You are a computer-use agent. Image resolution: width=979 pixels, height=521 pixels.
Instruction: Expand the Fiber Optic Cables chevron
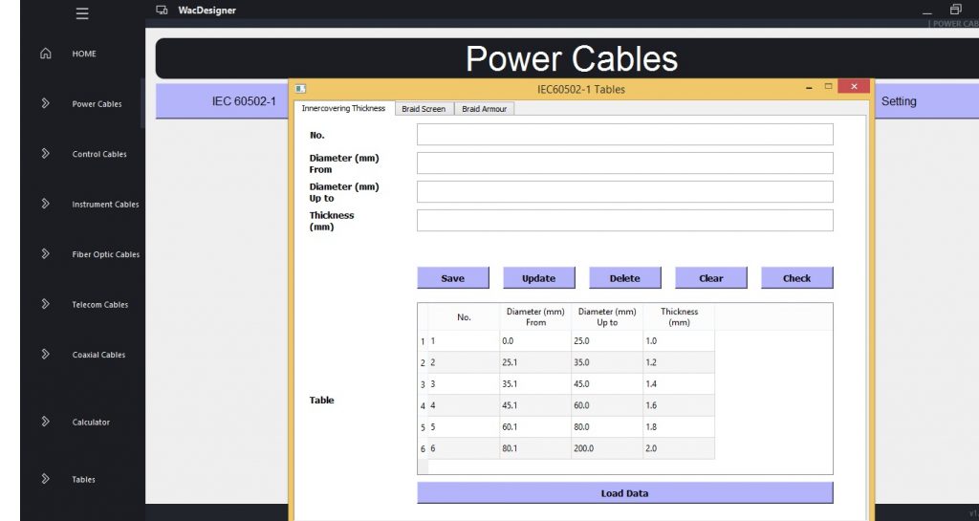coord(45,254)
